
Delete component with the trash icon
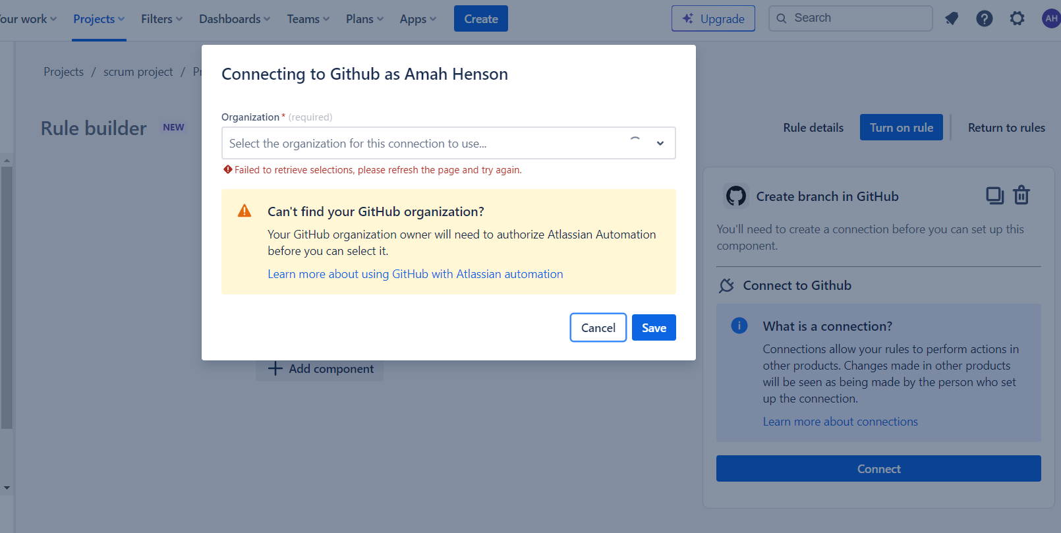[1021, 195]
